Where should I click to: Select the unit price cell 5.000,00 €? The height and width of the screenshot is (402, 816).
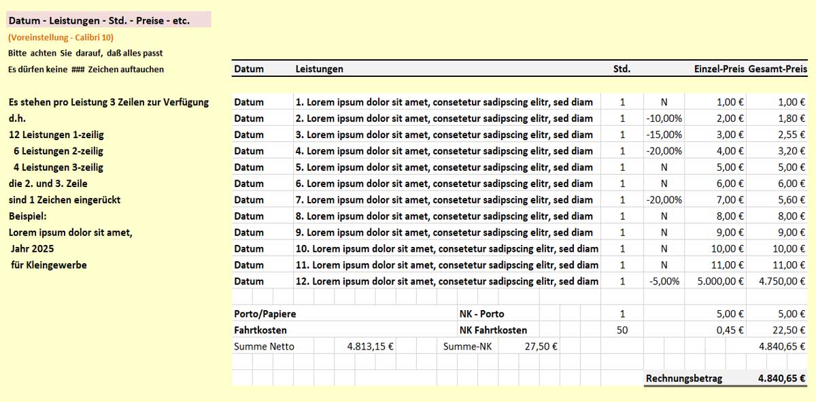(x=715, y=281)
